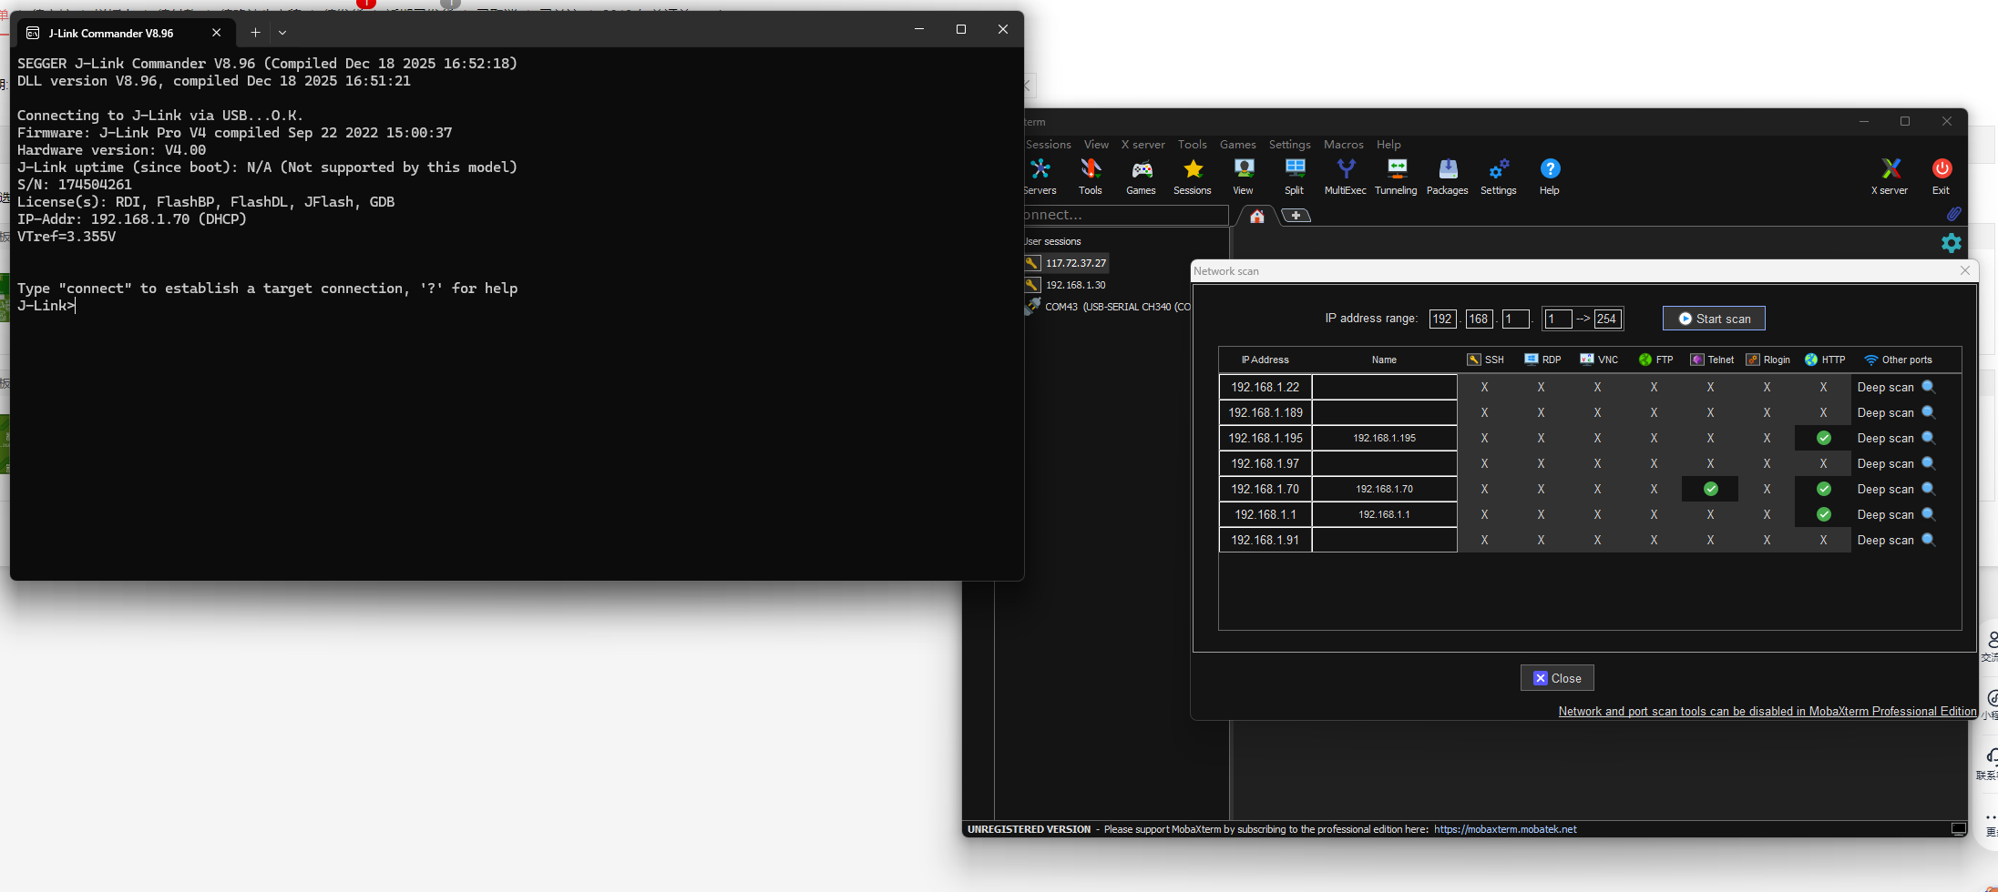Click the Split toolbar icon
This screenshot has width=1998, height=892.
click(1295, 177)
